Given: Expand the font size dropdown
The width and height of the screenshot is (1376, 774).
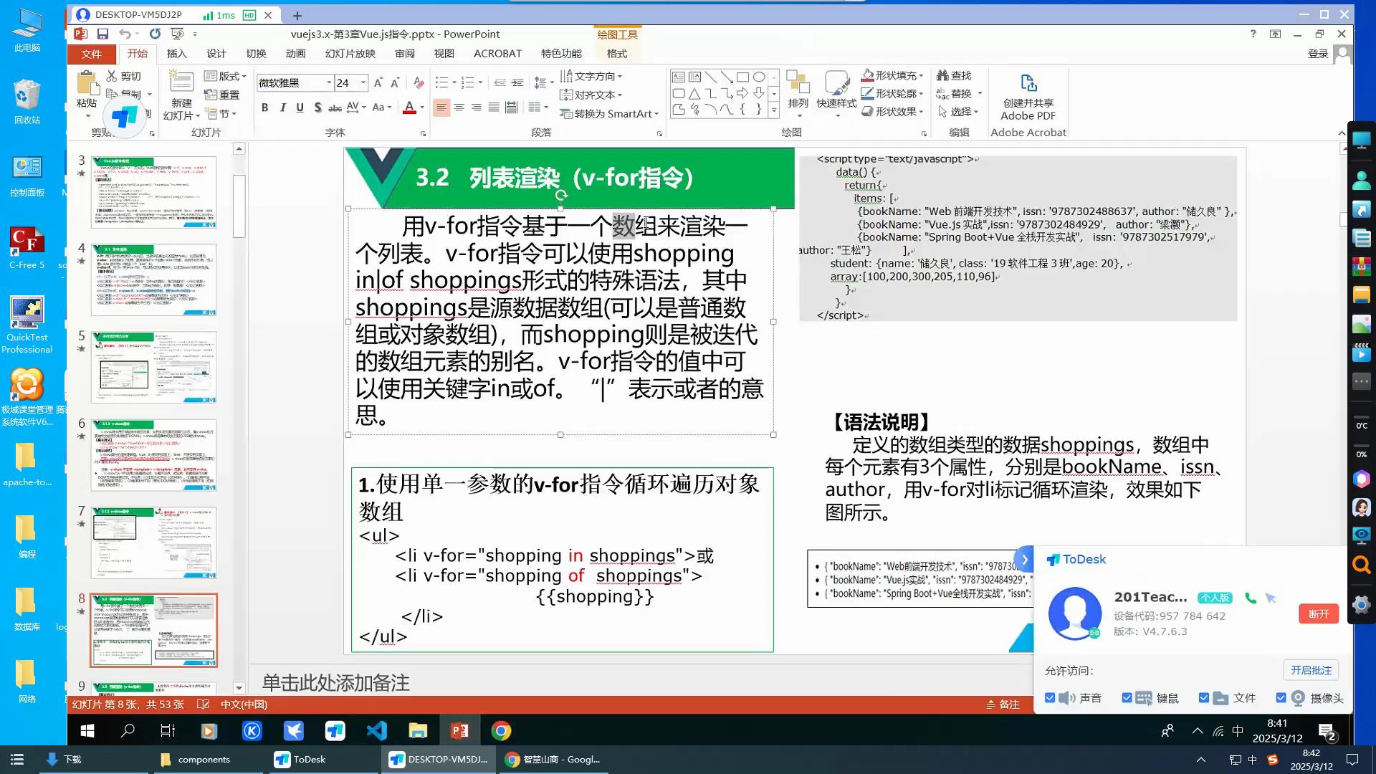Looking at the screenshot, I should [363, 82].
